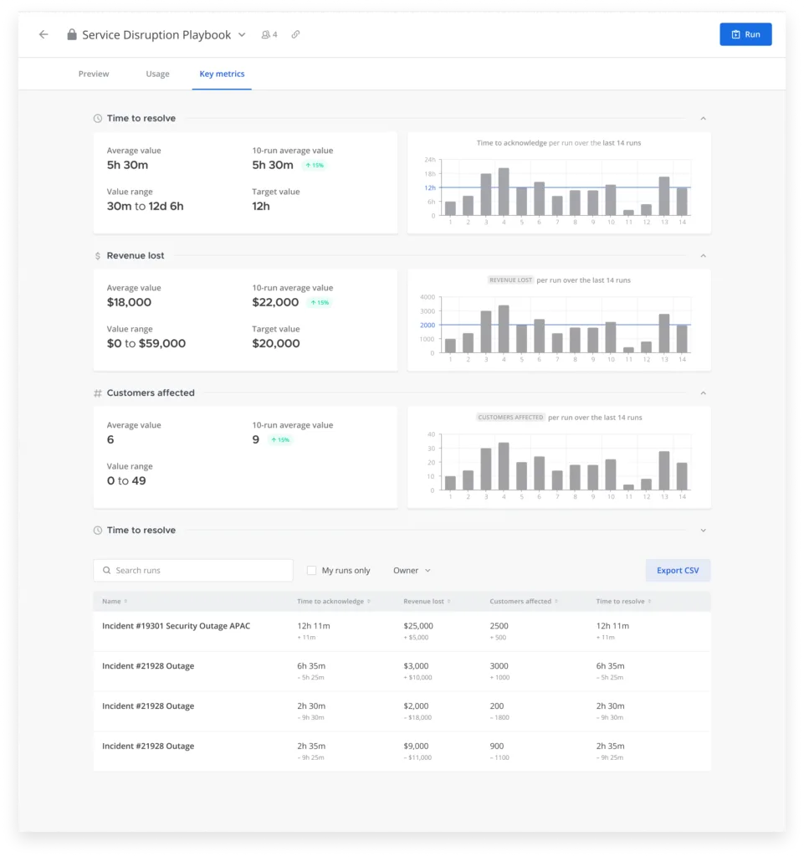Click the 900 customers affected cell
The height and width of the screenshot is (857, 804).
pos(497,746)
